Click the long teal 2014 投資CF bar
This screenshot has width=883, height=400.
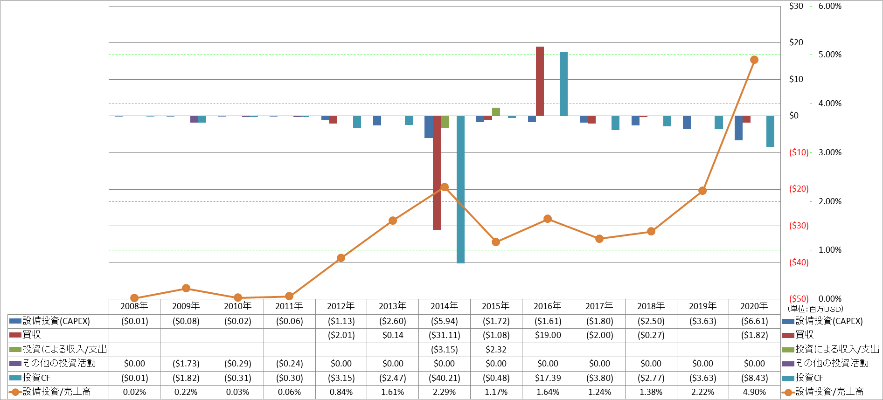pyautogui.click(x=460, y=190)
